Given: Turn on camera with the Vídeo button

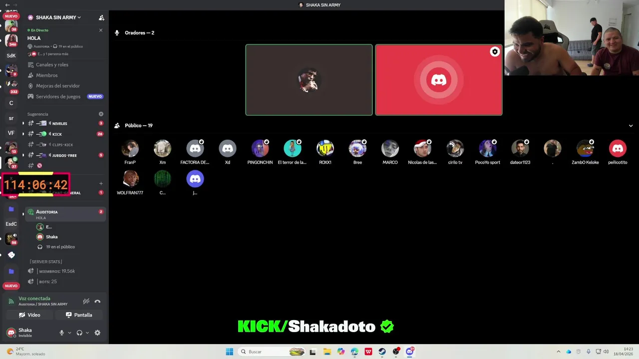Looking at the screenshot, I should coord(29,315).
